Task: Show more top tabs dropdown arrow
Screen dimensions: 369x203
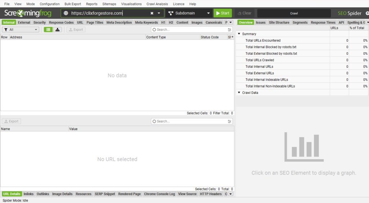Action: tap(231, 22)
